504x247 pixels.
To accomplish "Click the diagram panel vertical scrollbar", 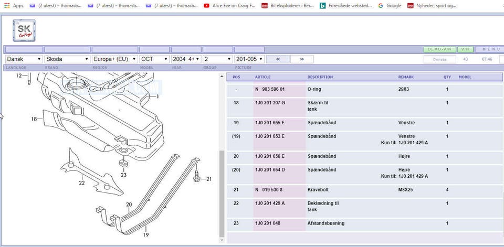I will pos(222,194).
